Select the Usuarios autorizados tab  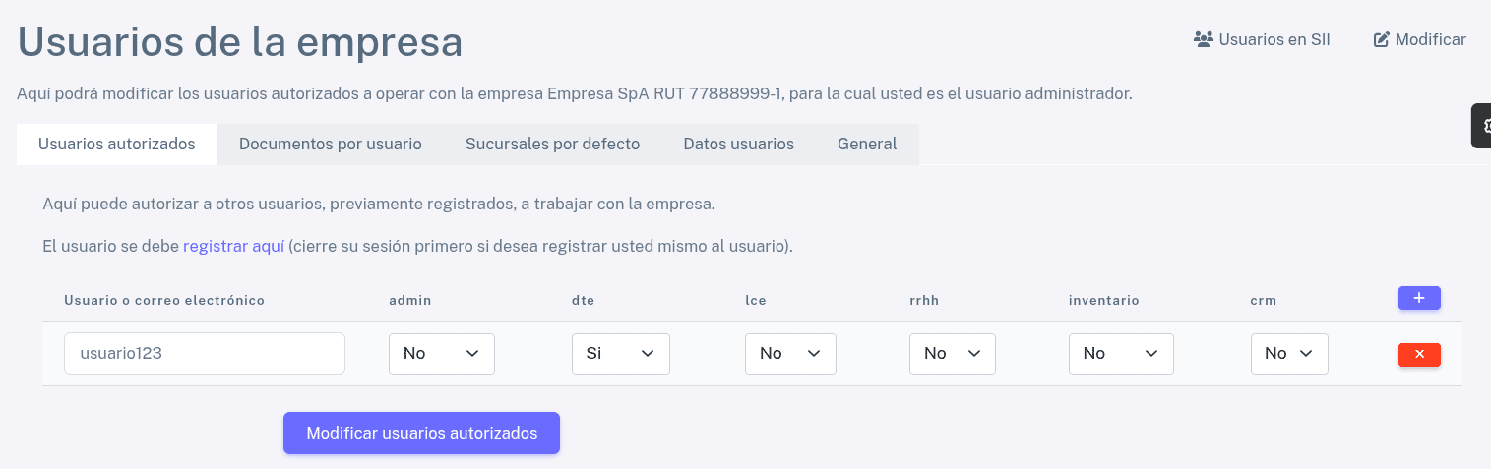point(116,145)
